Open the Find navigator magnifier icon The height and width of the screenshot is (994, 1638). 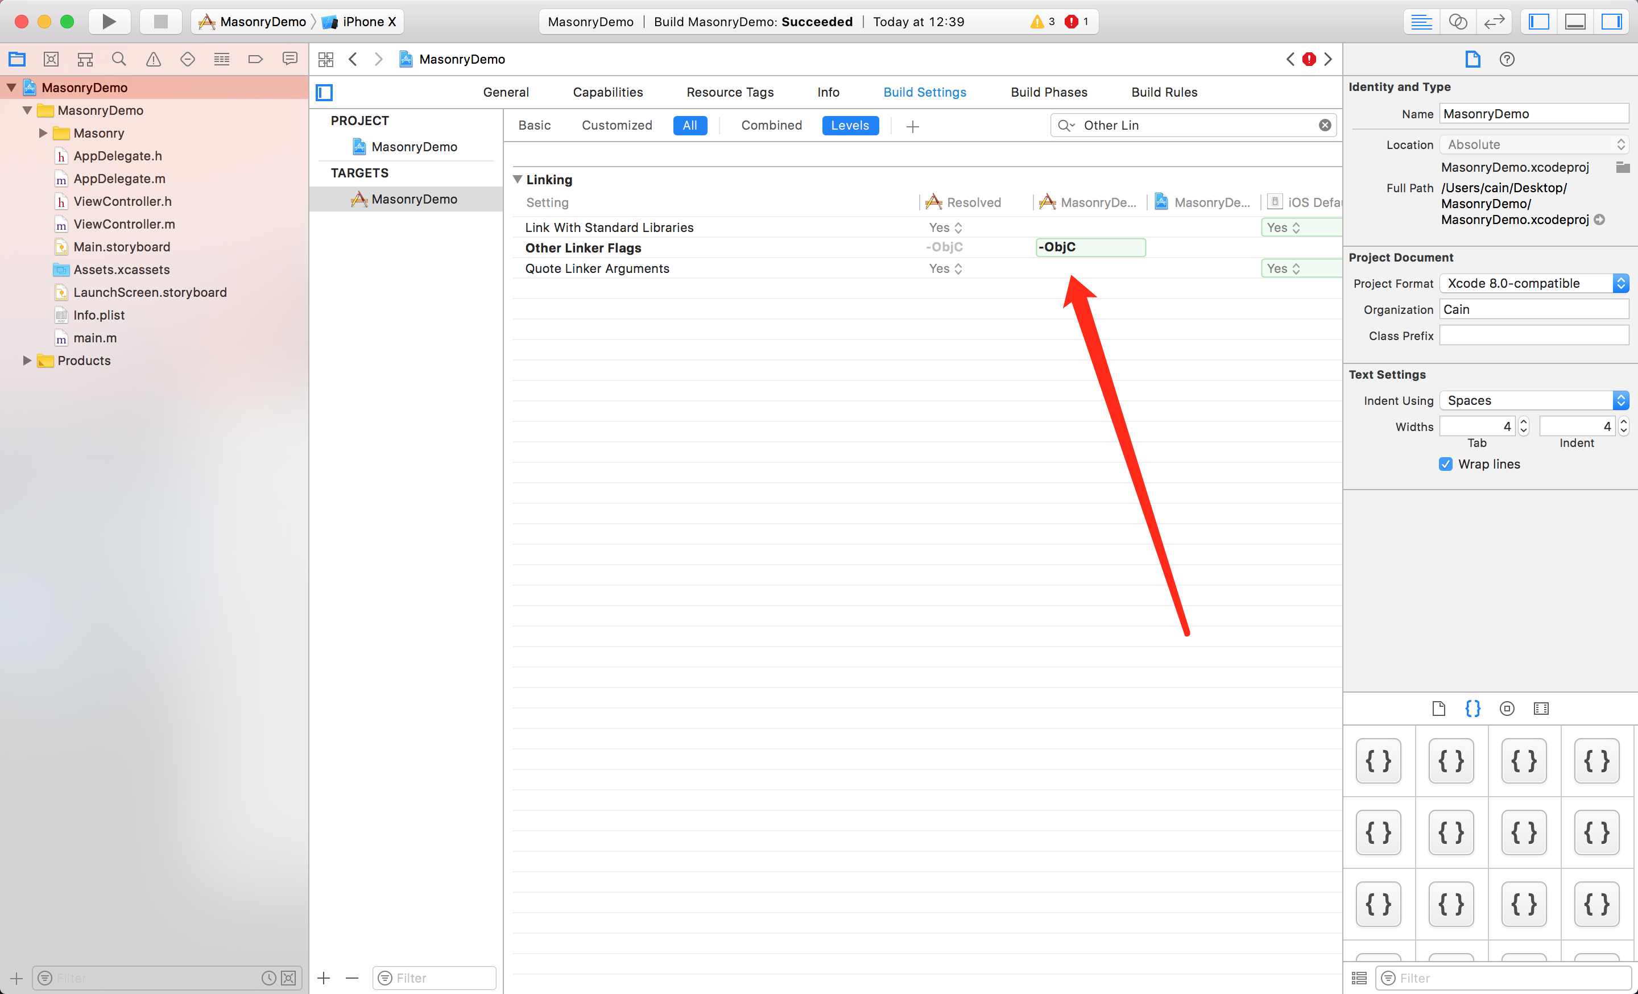119,59
